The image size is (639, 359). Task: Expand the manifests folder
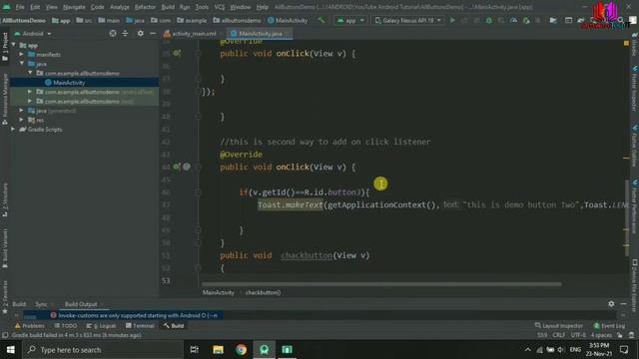pyautogui.click(x=22, y=54)
